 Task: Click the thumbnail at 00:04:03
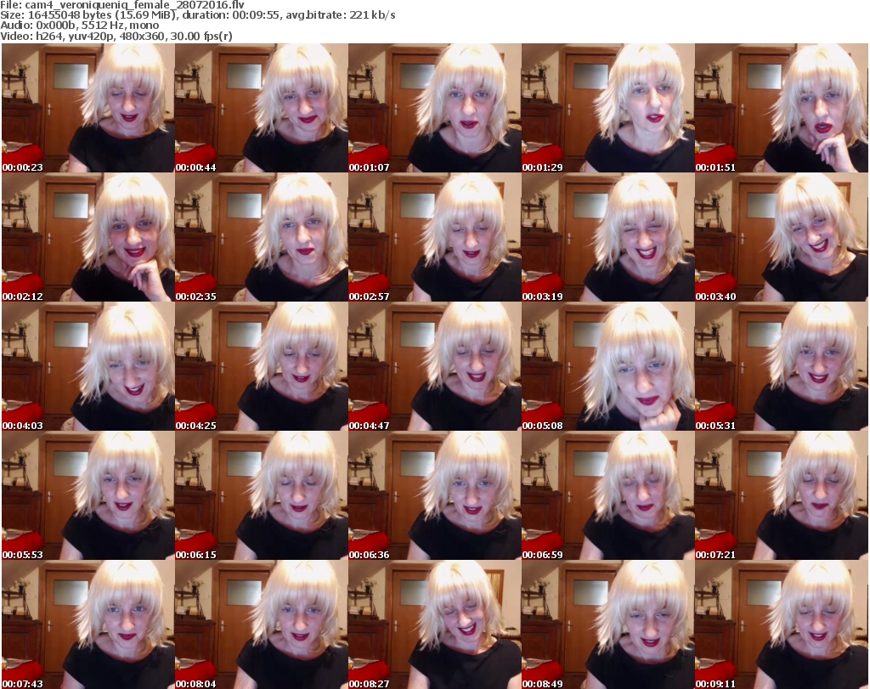(x=88, y=366)
